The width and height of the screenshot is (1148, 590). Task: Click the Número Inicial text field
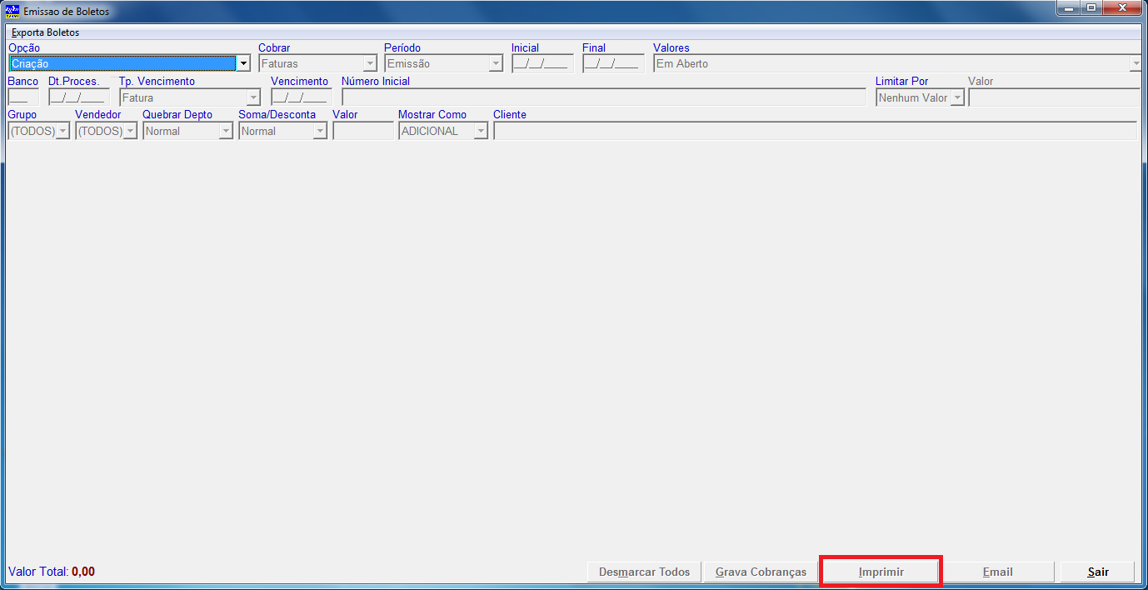point(604,97)
